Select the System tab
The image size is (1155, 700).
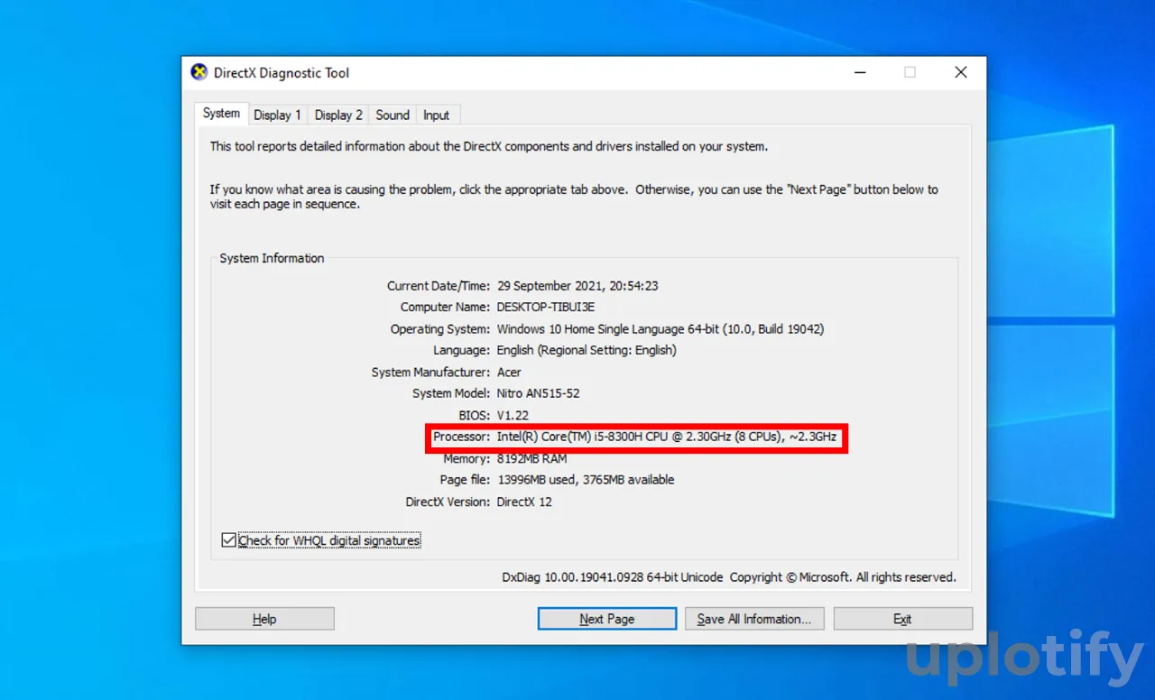coord(221,114)
